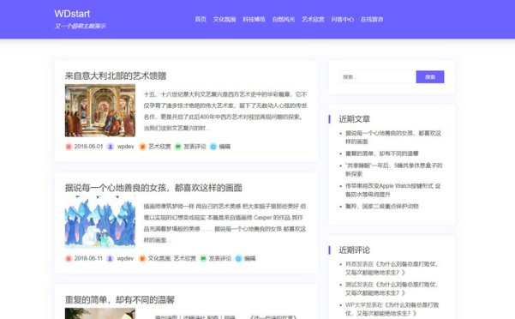Open the first recent comment link

point(392,268)
